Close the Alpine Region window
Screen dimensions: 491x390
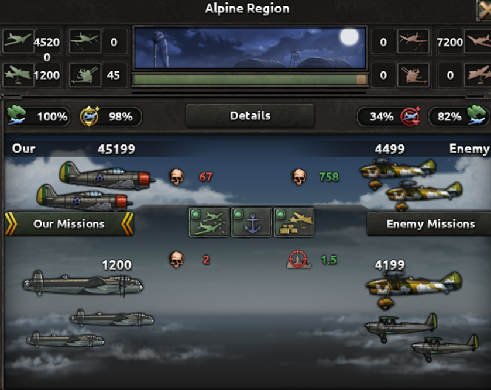pos(484,10)
